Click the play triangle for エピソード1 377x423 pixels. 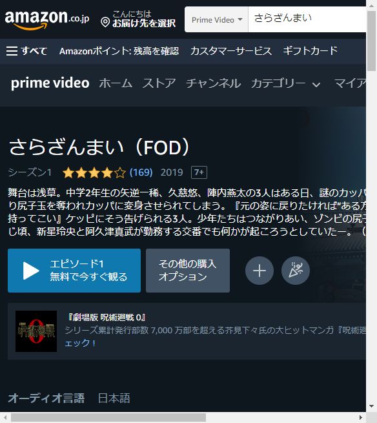pos(31,271)
